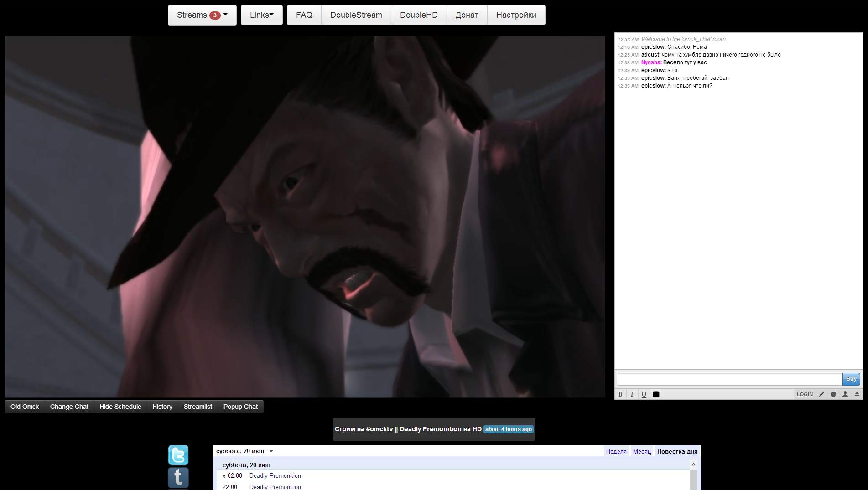Click the LOGIN button in chat
The image size is (868, 490).
click(x=805, y=394)
